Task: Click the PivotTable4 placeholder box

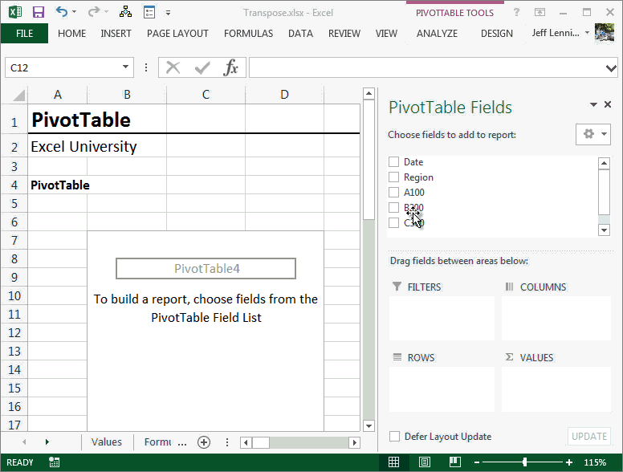Action: (206, 269)
